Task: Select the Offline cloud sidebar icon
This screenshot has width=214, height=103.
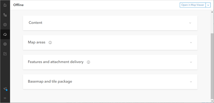Action: coord(5,34)
